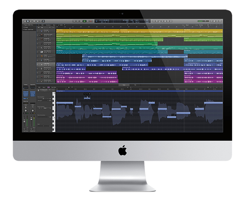Select the Funk Bass track icon
This screenshot has height=211, width=247.
tap(42, 60)
